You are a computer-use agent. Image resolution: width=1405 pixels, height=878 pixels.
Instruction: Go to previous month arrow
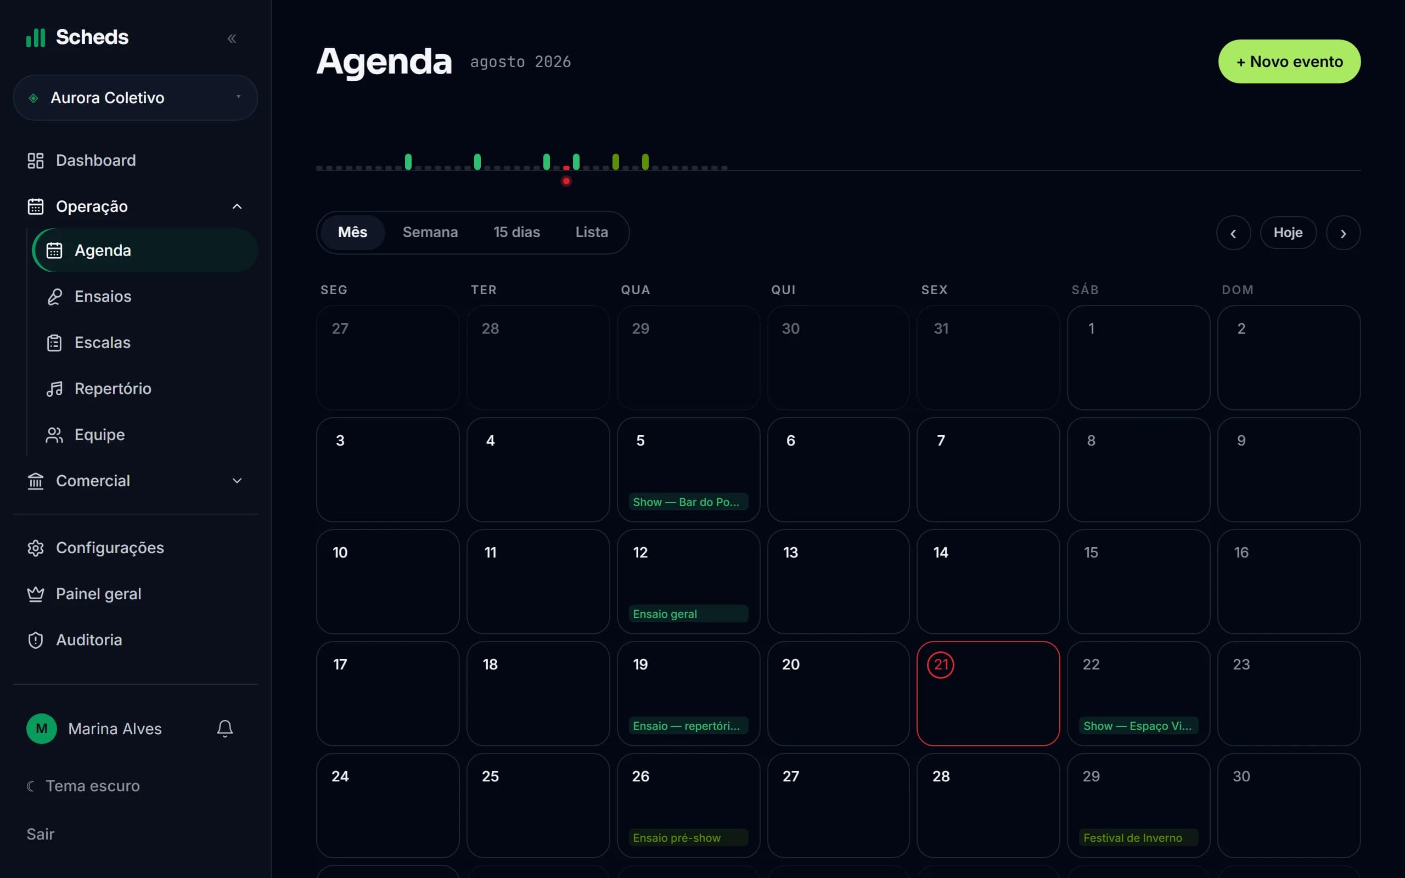(1233, 233)
